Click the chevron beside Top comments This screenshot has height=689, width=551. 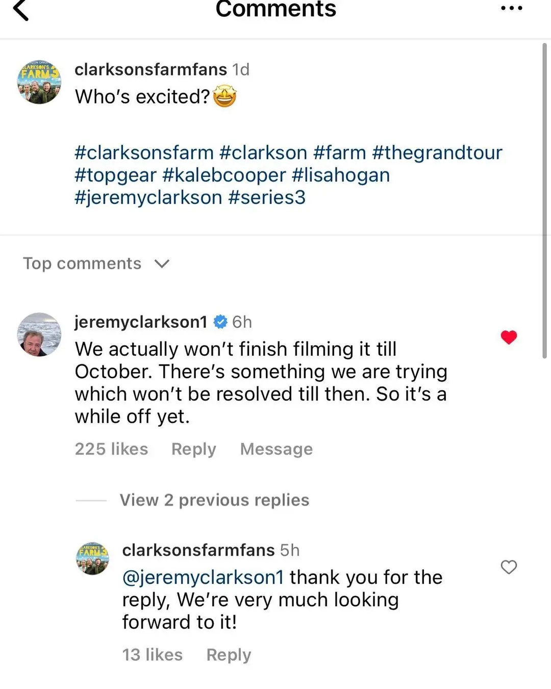tap(162, 264)
